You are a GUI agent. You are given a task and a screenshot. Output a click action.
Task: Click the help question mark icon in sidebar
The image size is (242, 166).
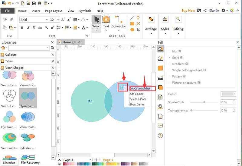point(160,136)
